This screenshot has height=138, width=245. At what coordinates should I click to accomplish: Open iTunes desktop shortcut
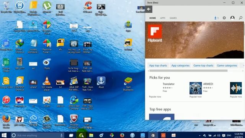pyautogui.click(x=6, y=101)
